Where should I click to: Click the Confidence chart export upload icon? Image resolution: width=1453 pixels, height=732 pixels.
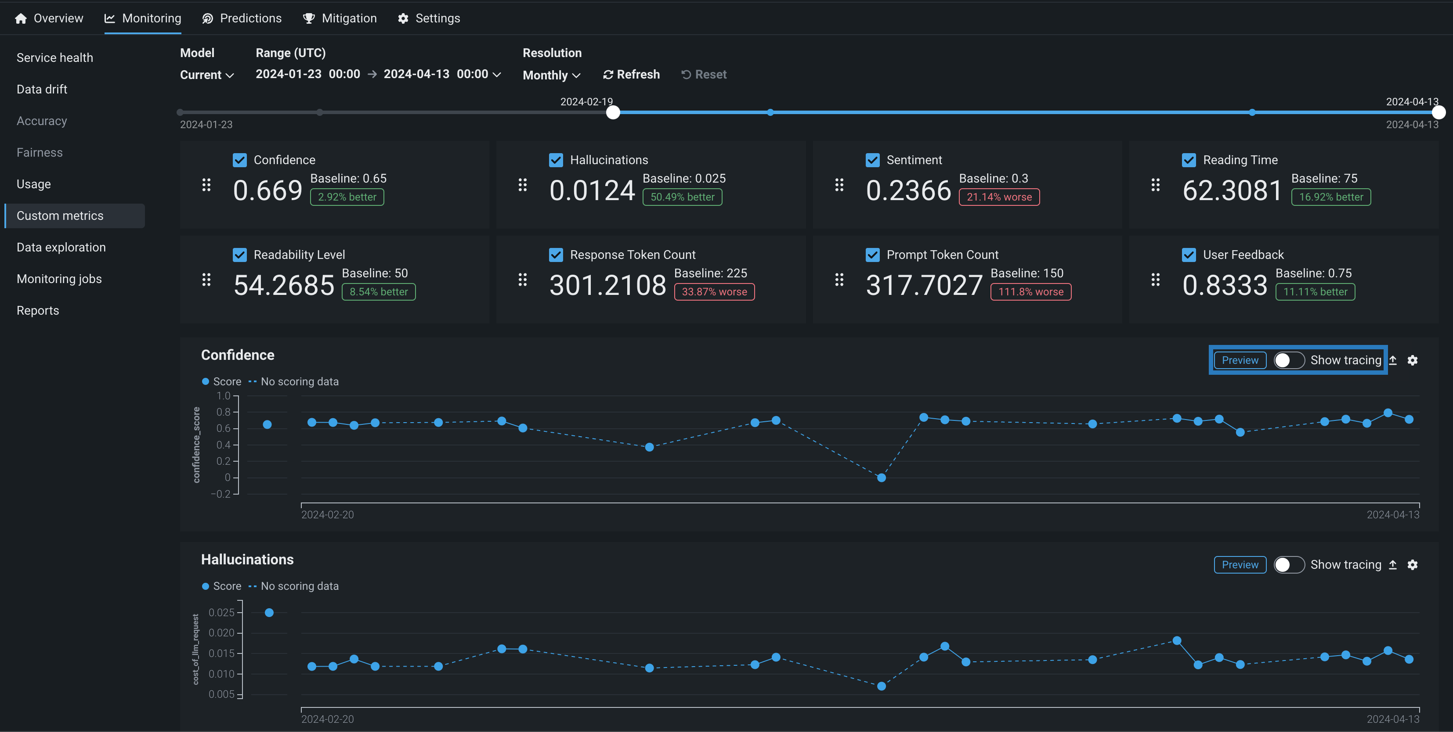(x=1392, y=360)
